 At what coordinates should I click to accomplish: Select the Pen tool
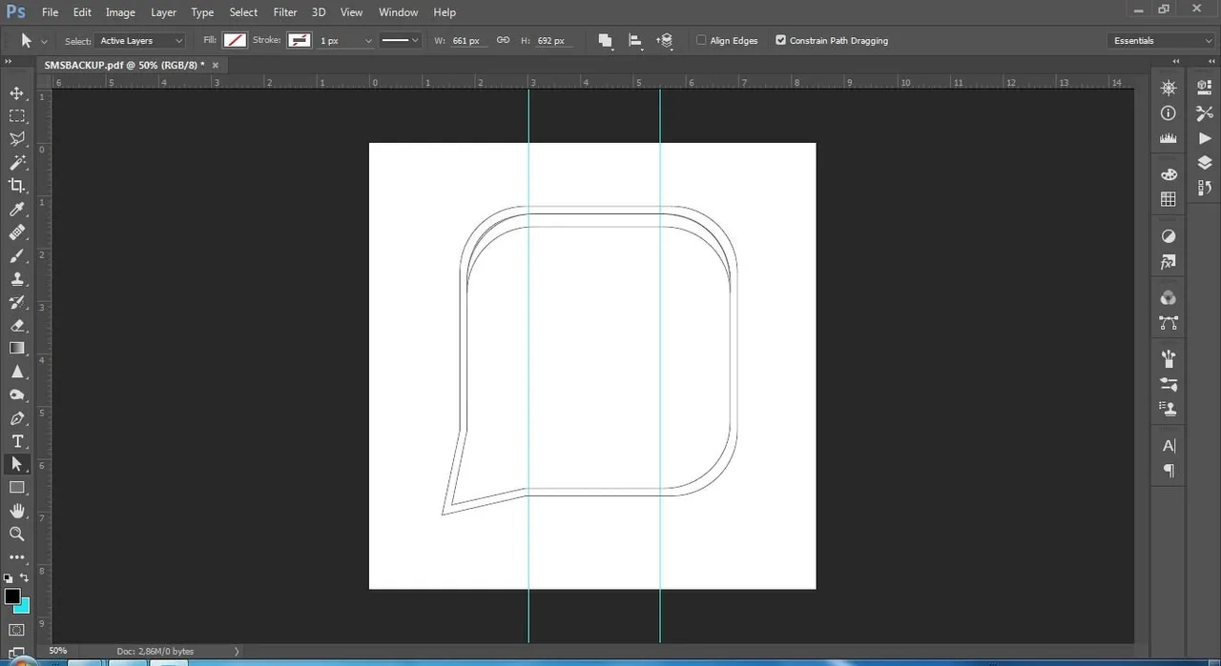pos(17,418)
